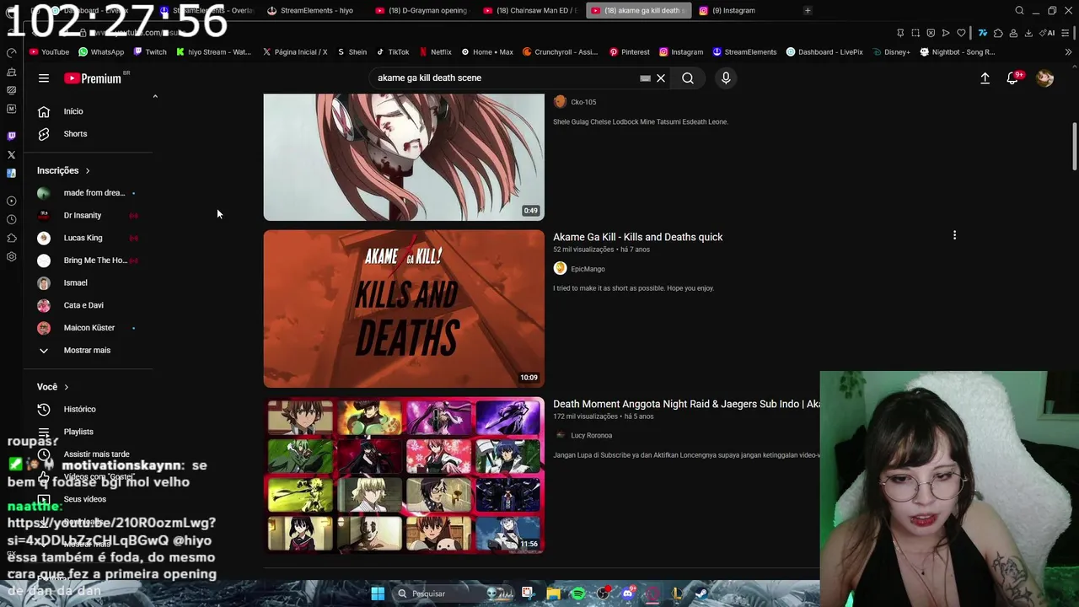1079x607 pixels.
Task: Open the Pinterest bookmark
Action: click(629, 52)
